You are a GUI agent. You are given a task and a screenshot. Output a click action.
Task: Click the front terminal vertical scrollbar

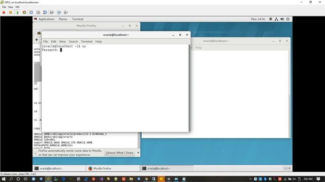pyautogui.click(x=189, y=87)
